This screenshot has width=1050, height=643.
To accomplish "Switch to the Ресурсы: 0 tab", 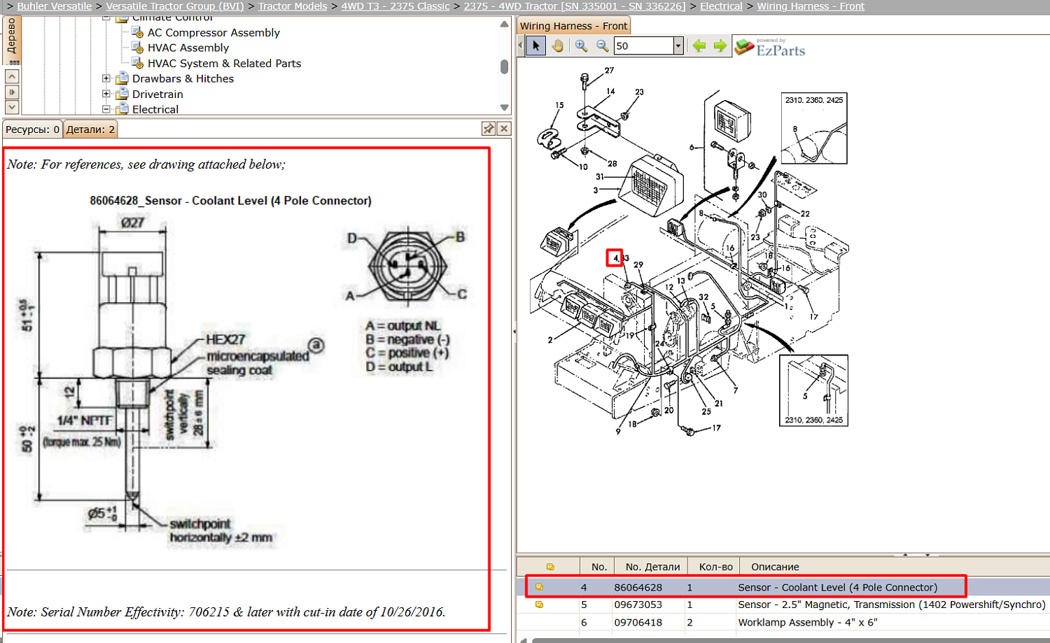I will 32,129.
